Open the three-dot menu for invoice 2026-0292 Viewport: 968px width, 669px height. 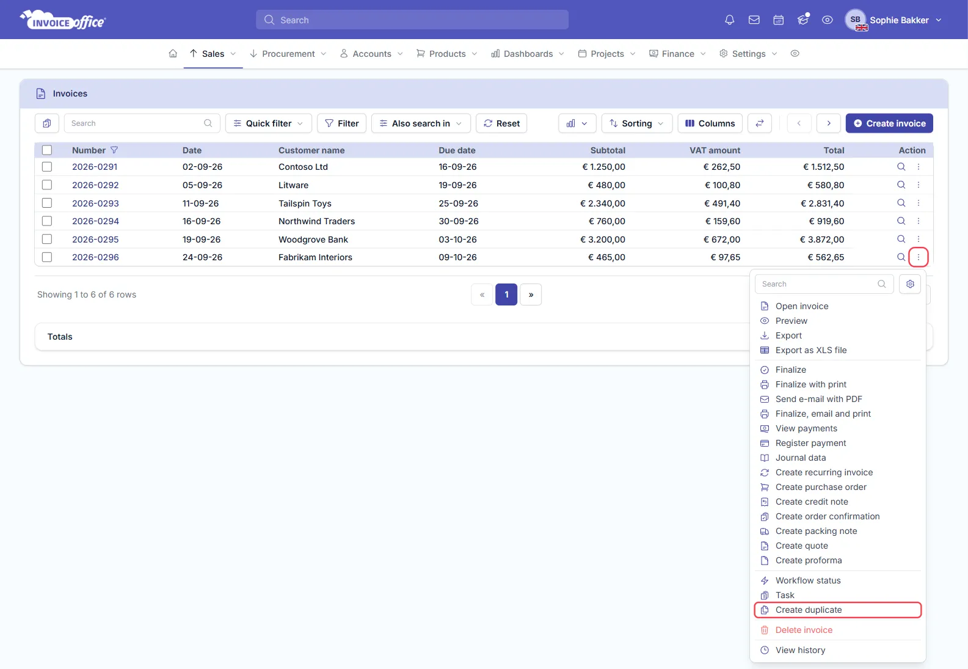click(x=919, y=185)
